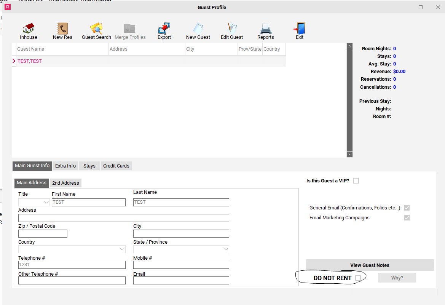Click the City input field
445x305 pixels.
tap(181, 234)
